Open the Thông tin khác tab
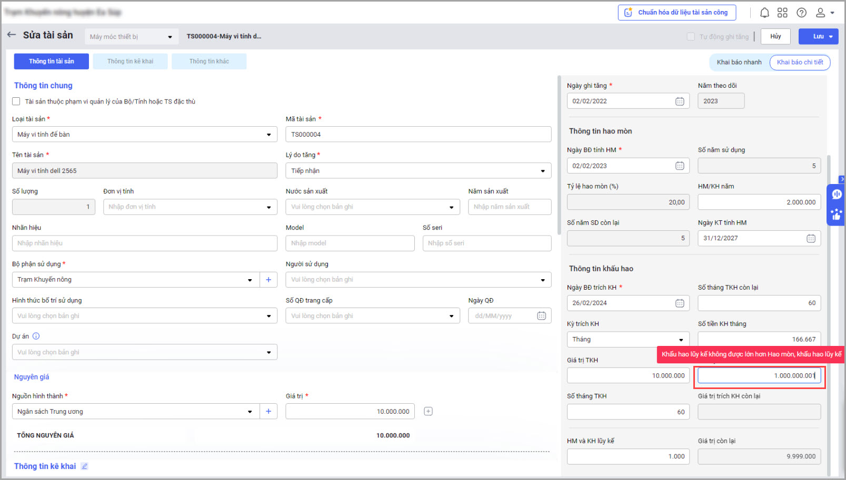Viewport: 846px width, 480px height. coord(209,62)
